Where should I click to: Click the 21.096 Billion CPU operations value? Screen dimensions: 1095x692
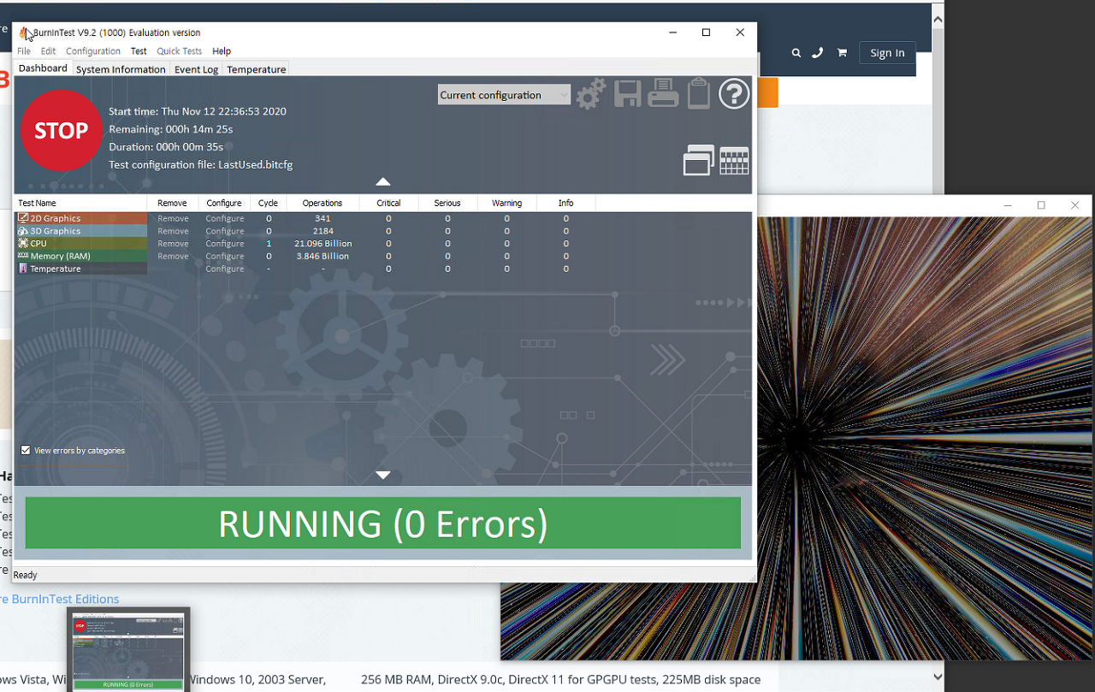click(323, 244)
